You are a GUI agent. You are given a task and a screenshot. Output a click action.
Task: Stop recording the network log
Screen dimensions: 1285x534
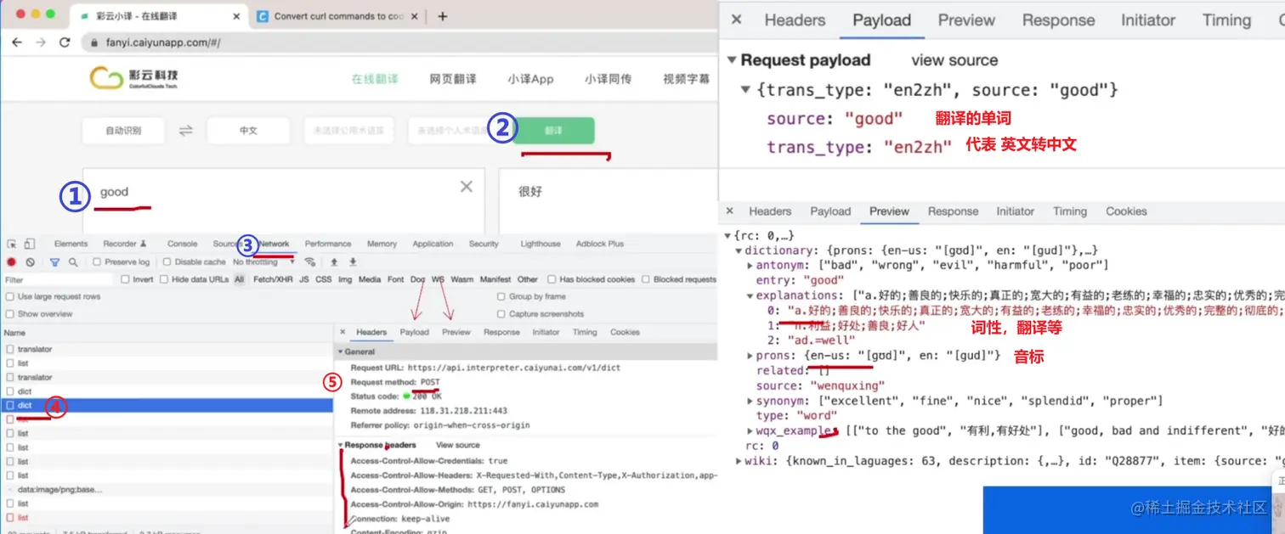point(12,262)
